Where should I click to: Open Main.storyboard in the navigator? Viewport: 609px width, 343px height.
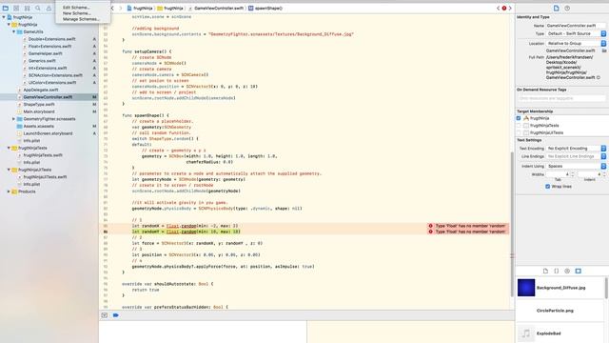[39, 111]
